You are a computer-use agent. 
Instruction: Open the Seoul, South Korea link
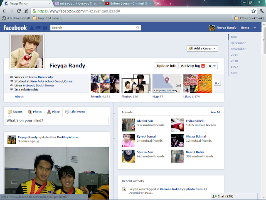[40, 85]
